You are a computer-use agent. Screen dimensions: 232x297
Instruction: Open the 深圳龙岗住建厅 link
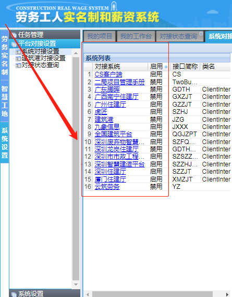click(x=116, y=149)
